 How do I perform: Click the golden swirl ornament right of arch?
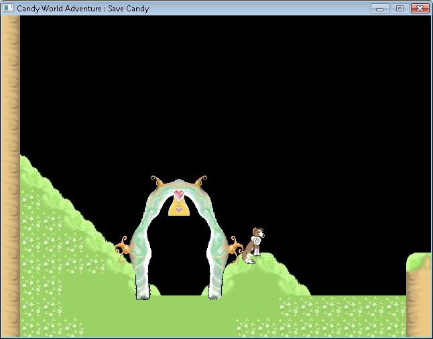click(235, 249)
